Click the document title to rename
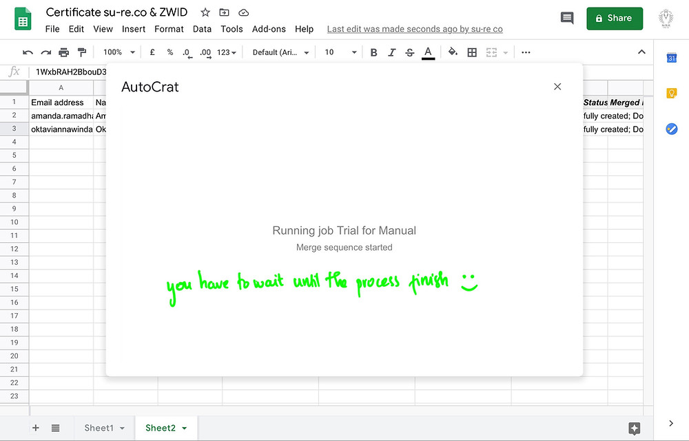This screenshot has width=689, height=441. [117, 12]
